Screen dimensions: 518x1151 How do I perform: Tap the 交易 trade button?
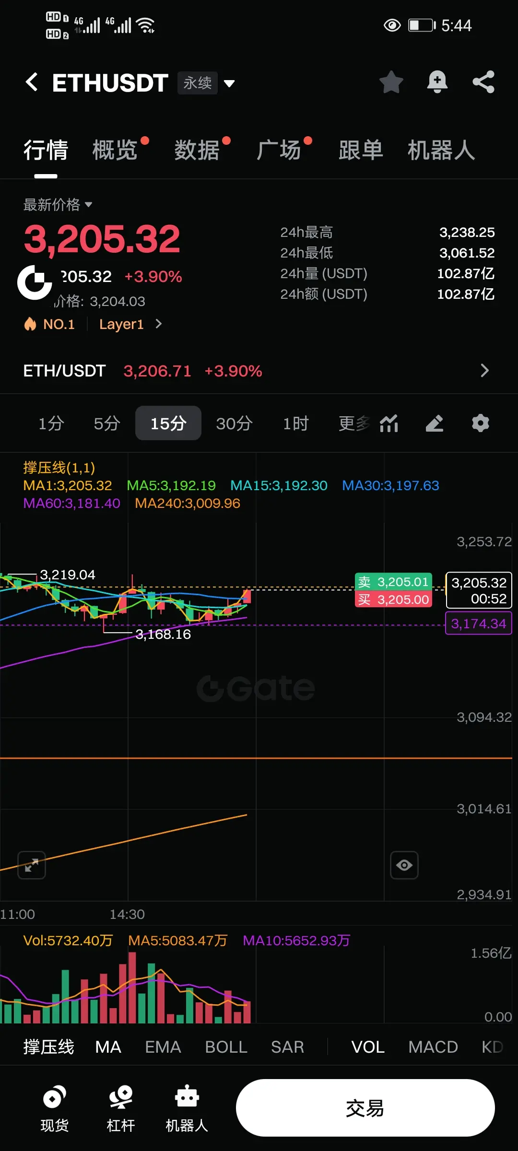point(365,1108)
